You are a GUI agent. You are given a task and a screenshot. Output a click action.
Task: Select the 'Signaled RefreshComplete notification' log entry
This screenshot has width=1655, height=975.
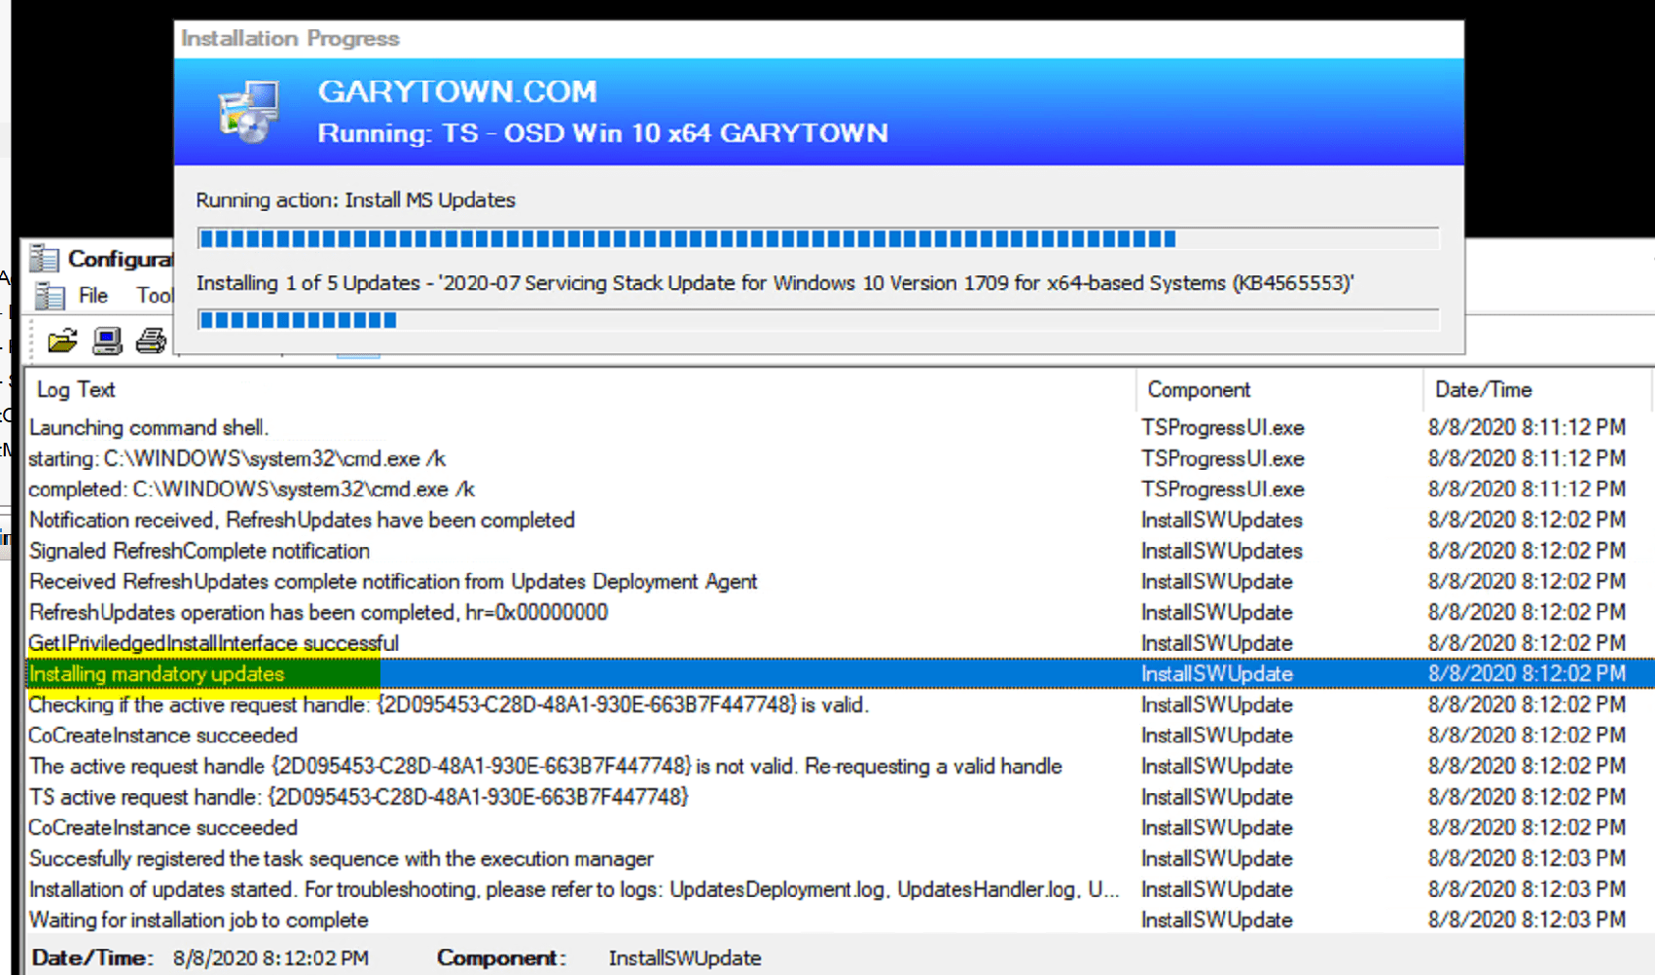tap(198, 551)
